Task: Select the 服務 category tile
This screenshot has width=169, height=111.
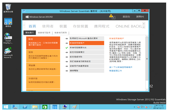Action: tap(43, 56)
